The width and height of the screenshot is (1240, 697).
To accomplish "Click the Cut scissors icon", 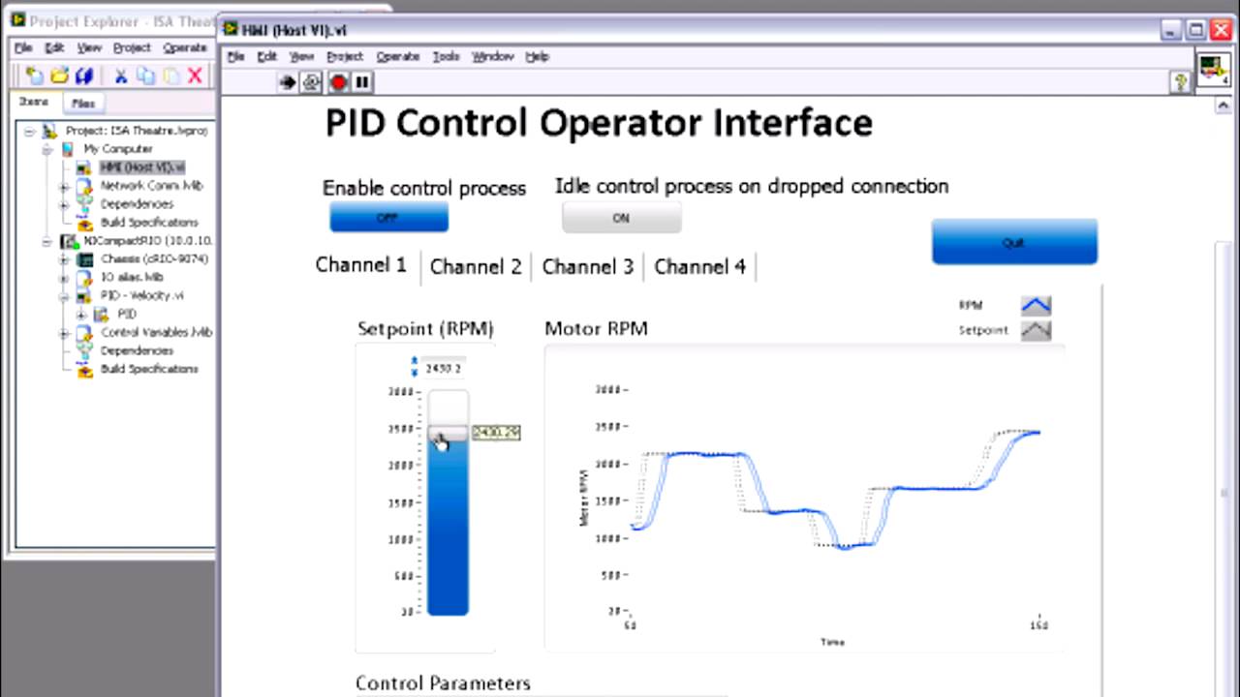I will (x=121, y=76).
